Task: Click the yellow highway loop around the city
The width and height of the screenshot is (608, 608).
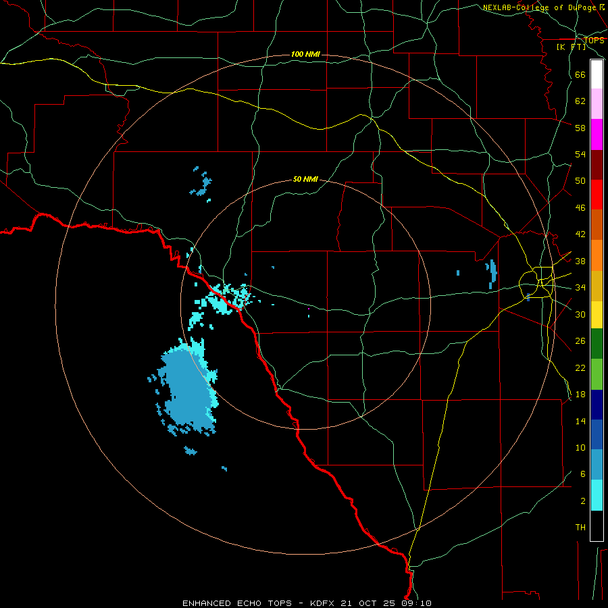Action: point(536,283)
